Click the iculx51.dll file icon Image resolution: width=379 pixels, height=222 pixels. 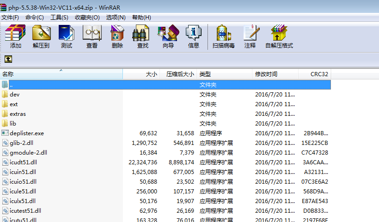click(5, 201)
